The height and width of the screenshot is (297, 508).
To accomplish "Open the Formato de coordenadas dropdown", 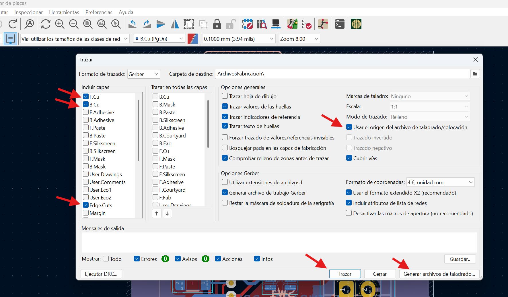I will 440,182.
